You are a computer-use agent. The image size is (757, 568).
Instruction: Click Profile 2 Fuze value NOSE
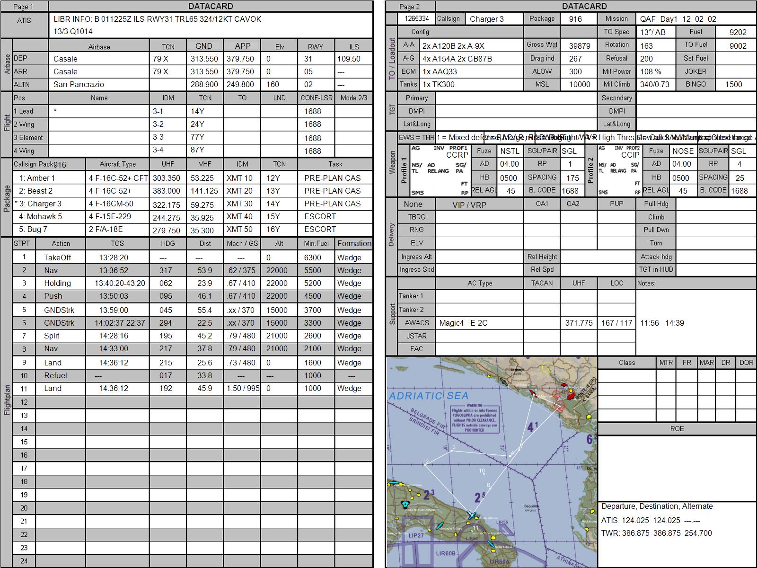pyautogui.click(x=683, y=151)
